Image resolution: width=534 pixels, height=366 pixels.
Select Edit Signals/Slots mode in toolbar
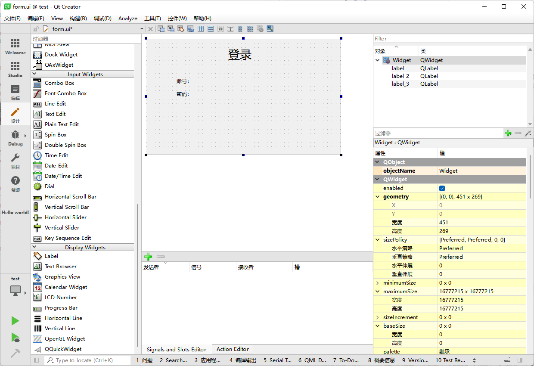pyautogui.click(x=171, y=29)
